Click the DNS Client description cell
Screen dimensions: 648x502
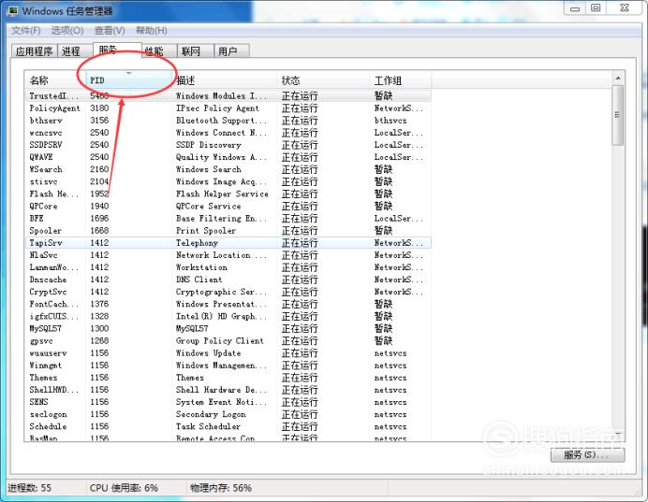click(199, 280)
